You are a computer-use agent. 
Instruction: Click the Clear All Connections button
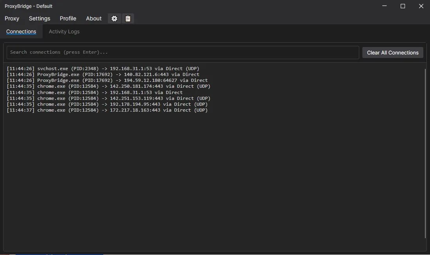coord(393,52)
